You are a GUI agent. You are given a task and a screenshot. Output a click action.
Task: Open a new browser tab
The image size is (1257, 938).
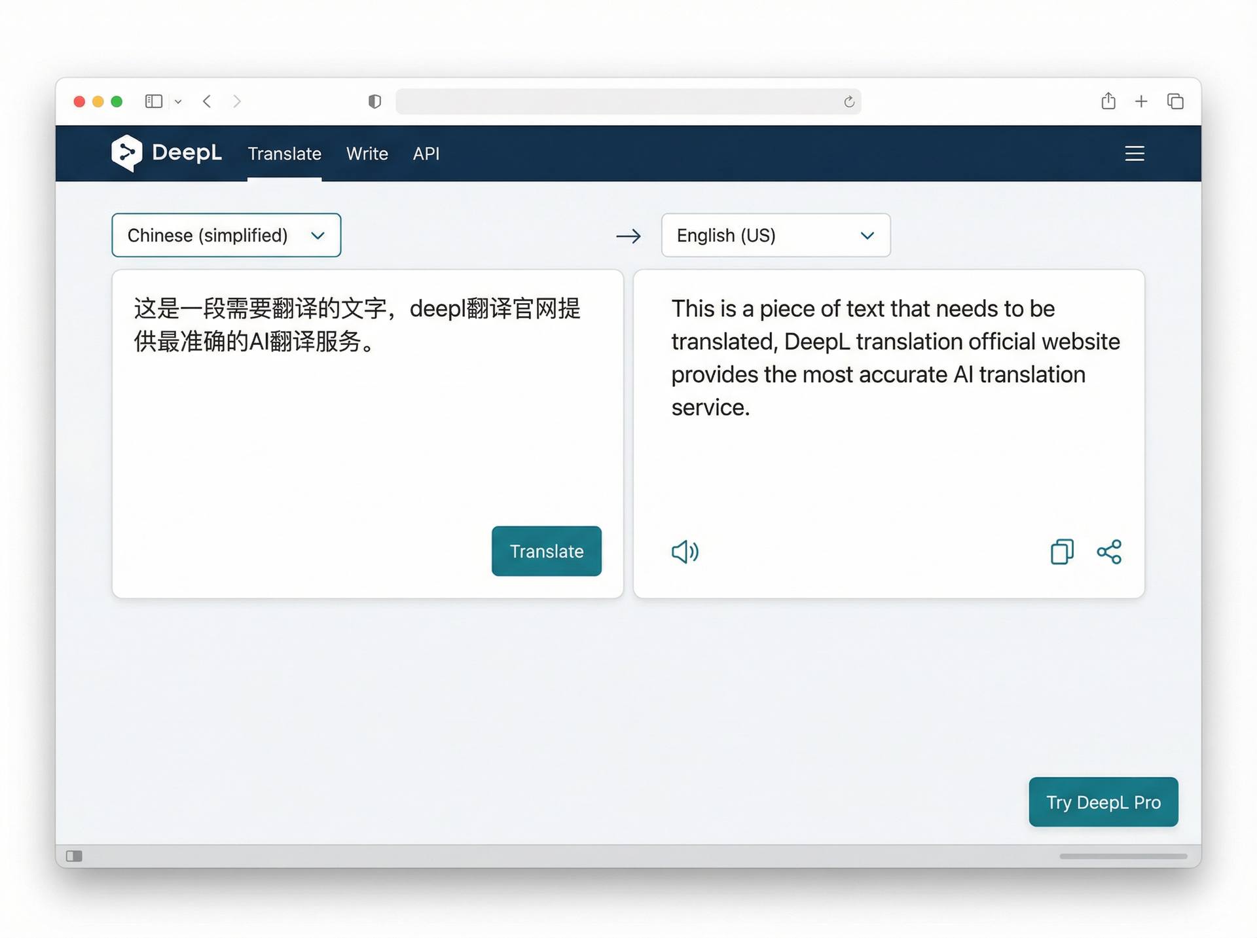(1142, 101)
